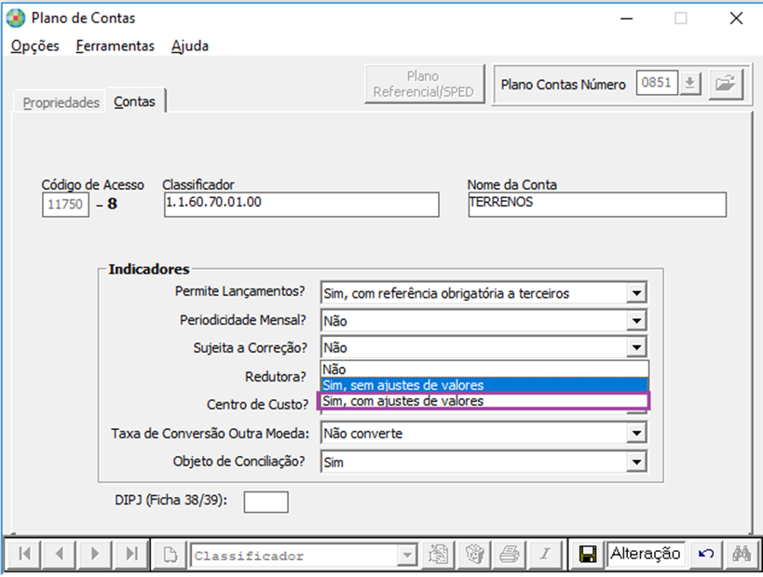Close the Plano de Contas window
The image size is (763, 577).
pyautogui.click(x=736, y=19)
